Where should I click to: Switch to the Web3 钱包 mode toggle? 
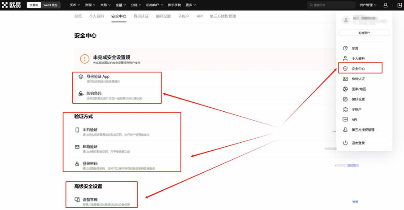(51, 5)
